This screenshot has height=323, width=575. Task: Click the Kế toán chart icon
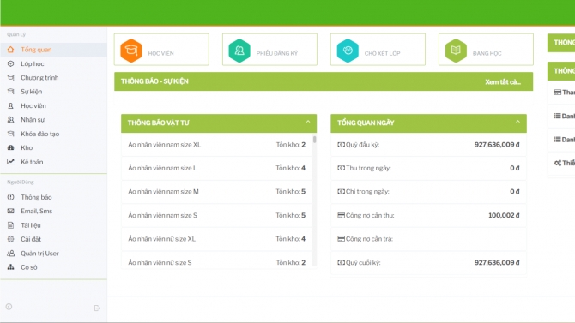coord(10,161)
